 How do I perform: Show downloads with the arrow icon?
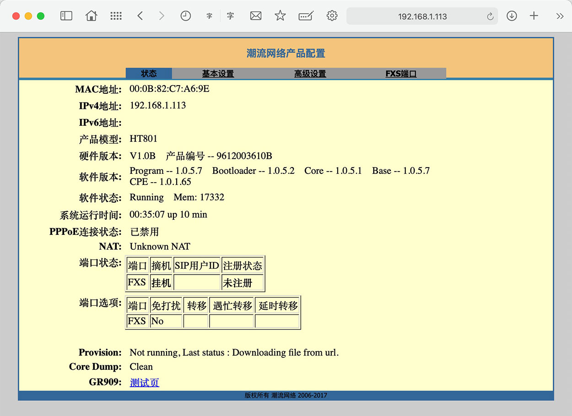pos(512,16)
